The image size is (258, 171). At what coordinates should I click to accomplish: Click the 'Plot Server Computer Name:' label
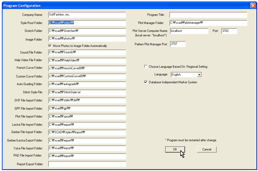pos(150,31)
